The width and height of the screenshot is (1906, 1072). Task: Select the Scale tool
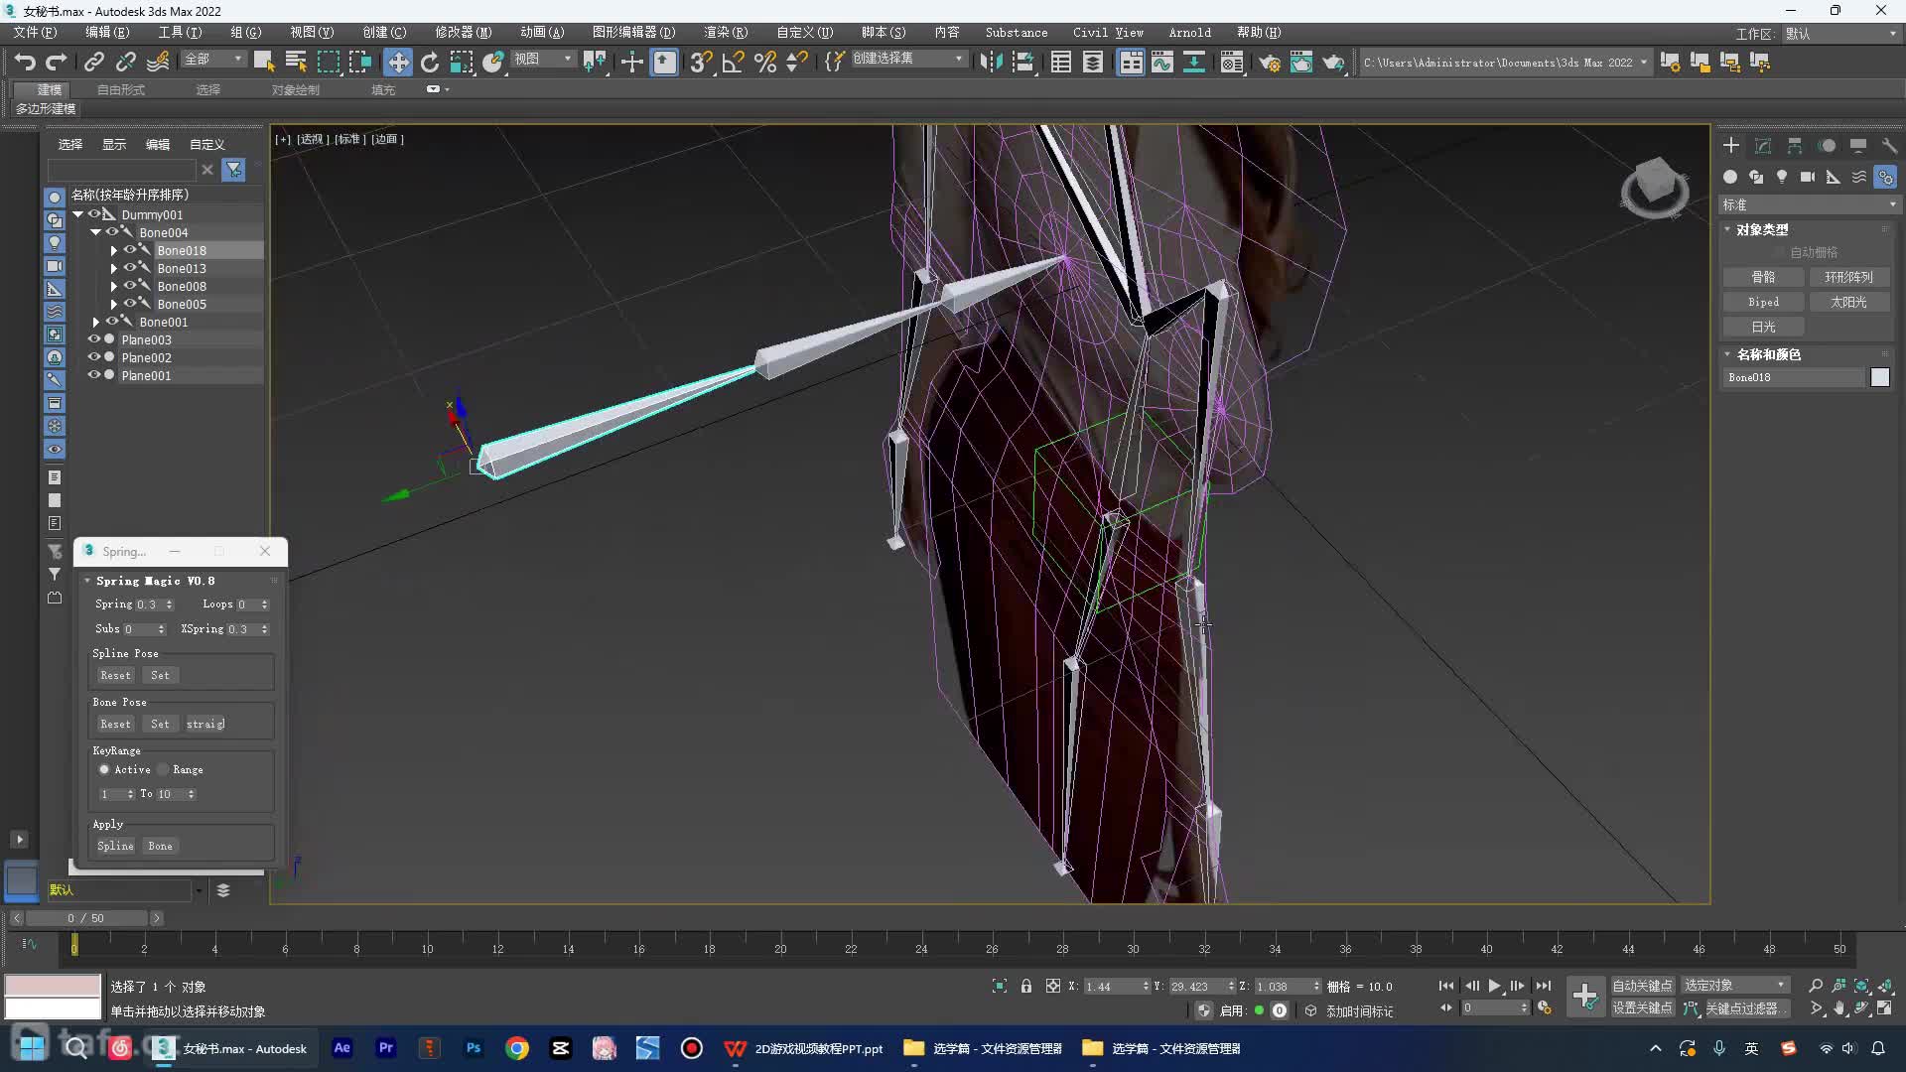click(462, 63)
